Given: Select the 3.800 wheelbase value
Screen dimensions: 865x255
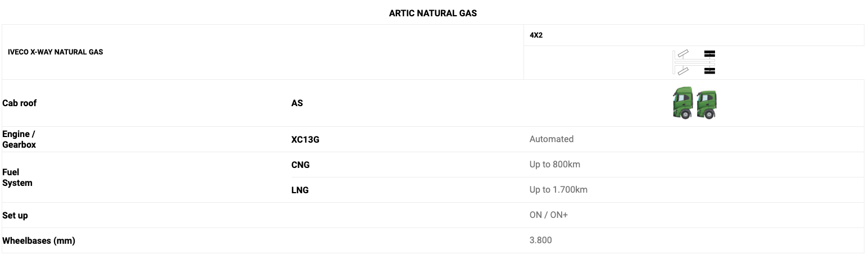Looking at the screenshot, I should (540, 240).
